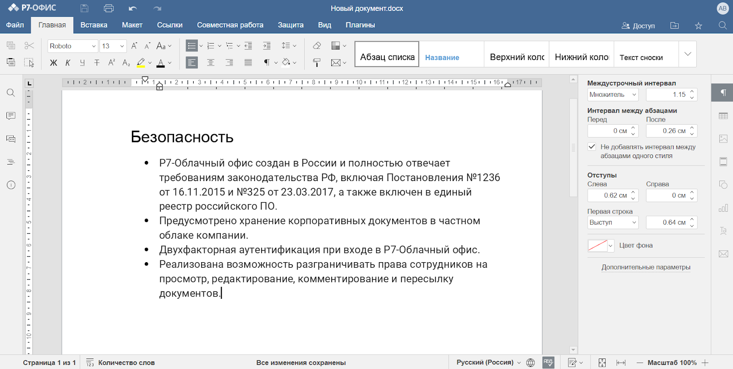Decrease paragraph indent
Viewport: 733px width, 369px height.
[x=248, y=46]
